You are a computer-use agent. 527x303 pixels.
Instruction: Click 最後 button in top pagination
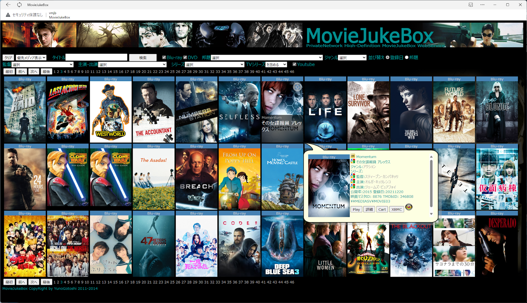46,71
